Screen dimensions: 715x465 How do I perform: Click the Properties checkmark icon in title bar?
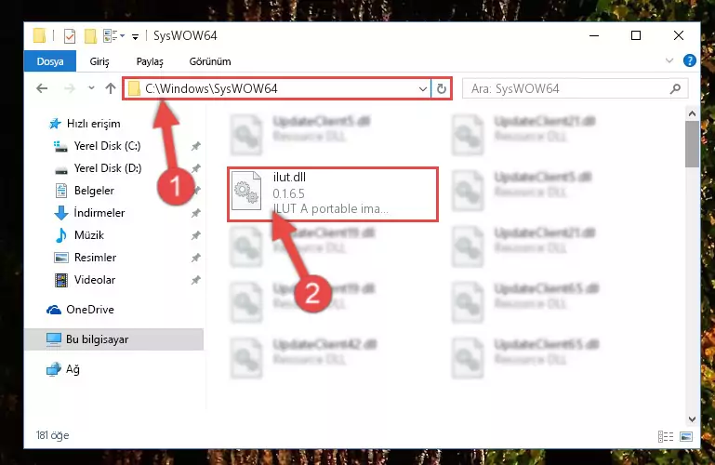[x=70, y=35]
